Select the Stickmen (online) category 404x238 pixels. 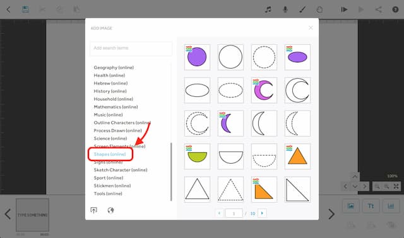click(112, 186)
